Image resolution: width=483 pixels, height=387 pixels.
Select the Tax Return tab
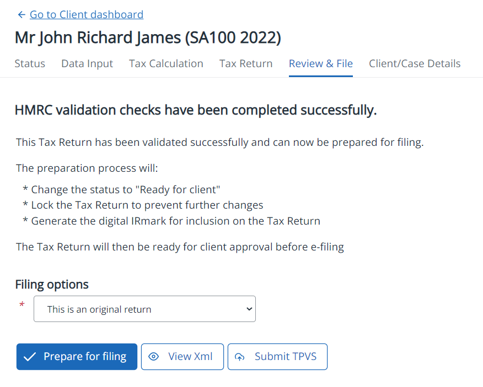pyautogui.click(x=246, y=64)
